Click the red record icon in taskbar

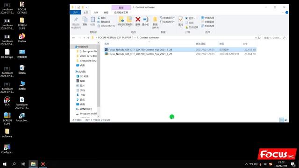click(43, 164)
